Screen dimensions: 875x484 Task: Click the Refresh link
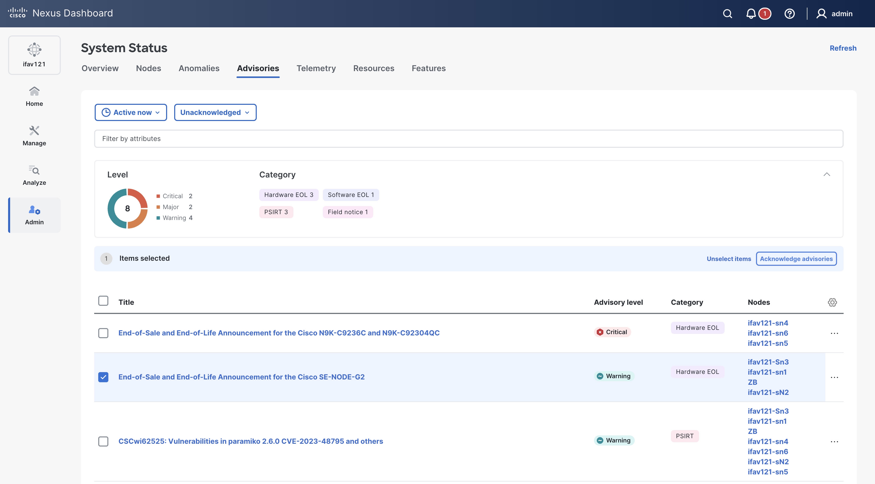843,48
